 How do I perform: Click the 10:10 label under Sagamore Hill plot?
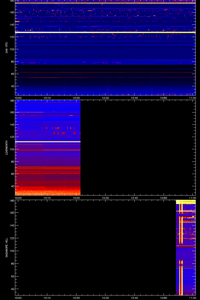pos(47,298)
